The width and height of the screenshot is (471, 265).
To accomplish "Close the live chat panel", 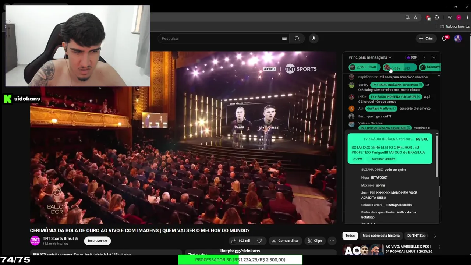I will tap(434, 57).
